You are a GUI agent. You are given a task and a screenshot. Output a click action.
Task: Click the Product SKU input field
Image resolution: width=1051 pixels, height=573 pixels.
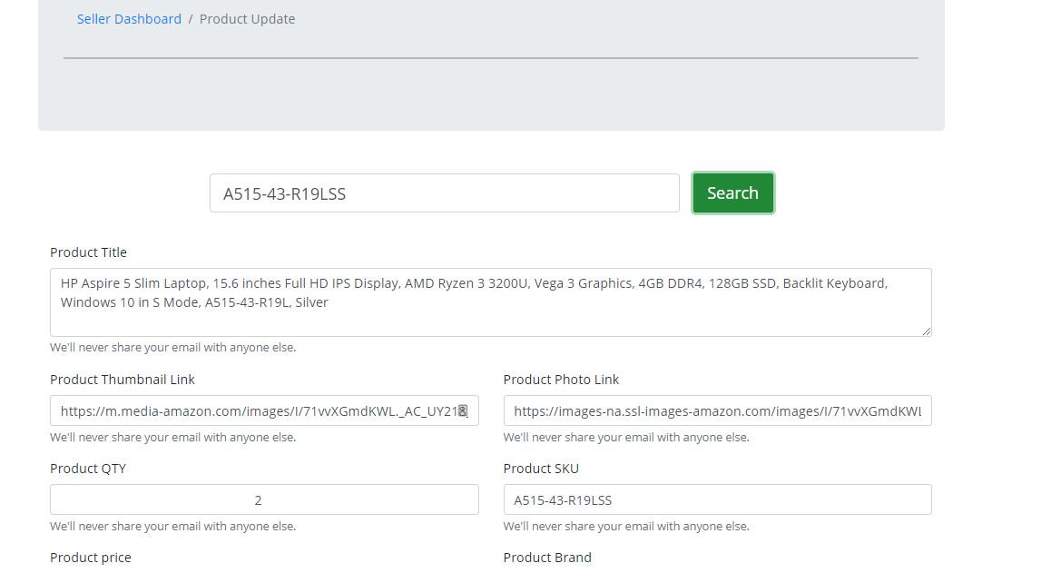717,499
